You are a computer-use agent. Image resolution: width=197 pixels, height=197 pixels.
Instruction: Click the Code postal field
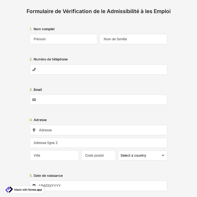point(98,155)
